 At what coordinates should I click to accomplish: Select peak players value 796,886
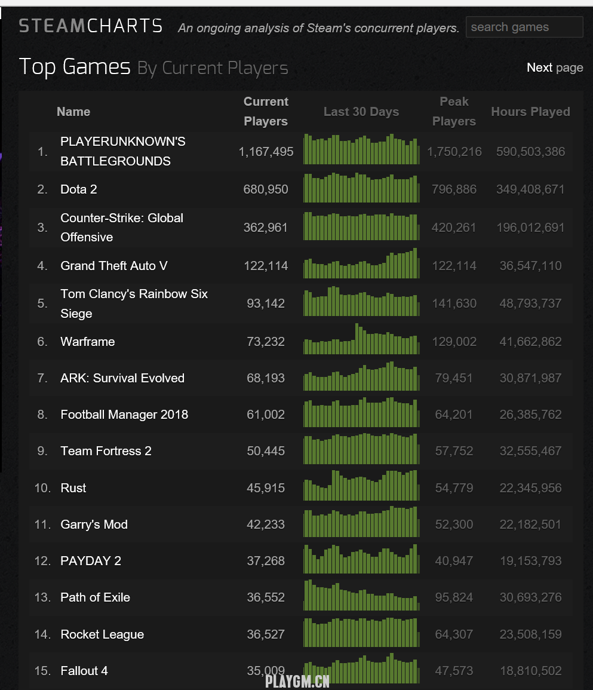tap(454, 189)
